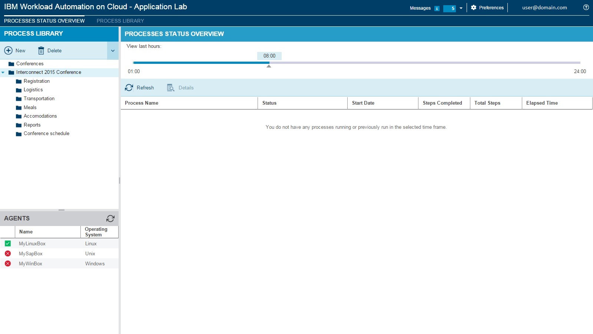Screen dimensions: 593x334
Task: Click the Messages info icon
Action: click(x=437, y=8)
